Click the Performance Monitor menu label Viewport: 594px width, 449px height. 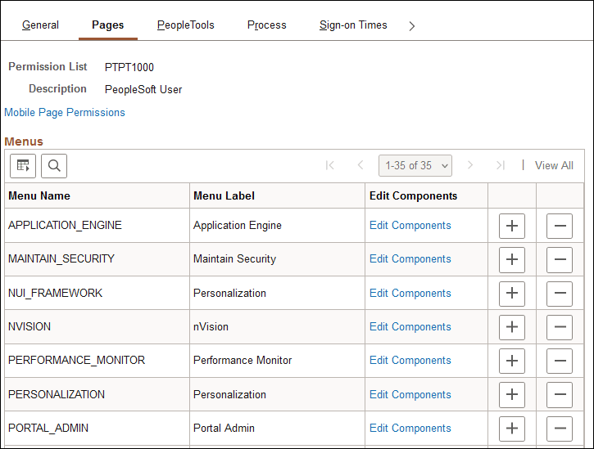pyautogui.click(x=243, y=360)
